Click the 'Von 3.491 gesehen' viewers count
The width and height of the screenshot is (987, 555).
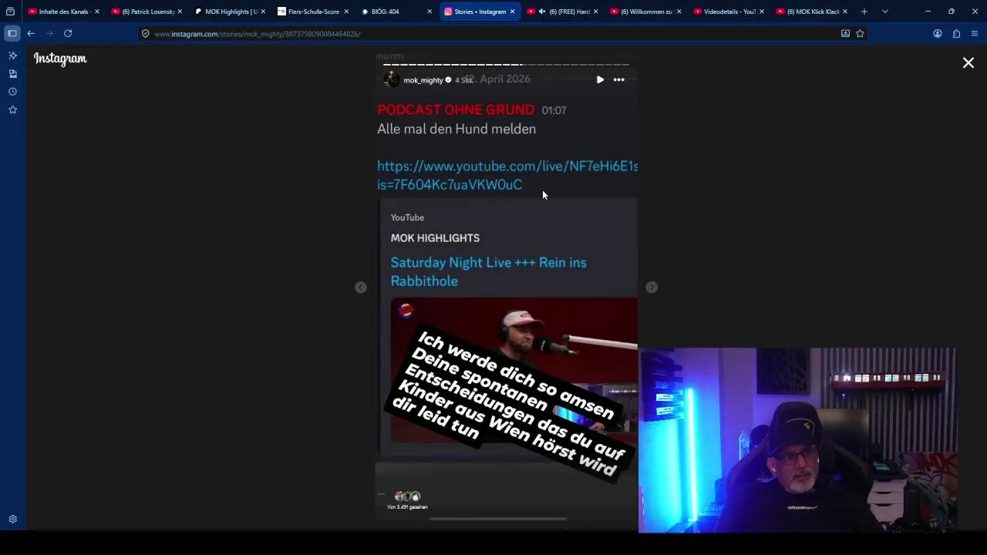coord(407,507)
